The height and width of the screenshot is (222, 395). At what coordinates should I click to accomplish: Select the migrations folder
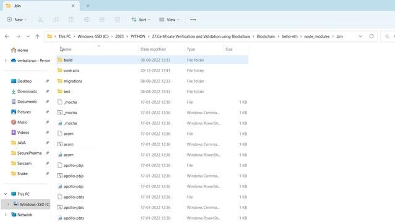coord(152,81)
